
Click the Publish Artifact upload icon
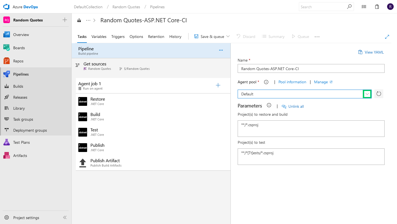(x=83, y=163)
